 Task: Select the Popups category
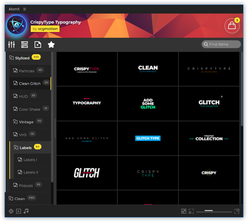(x=30, y=185)
